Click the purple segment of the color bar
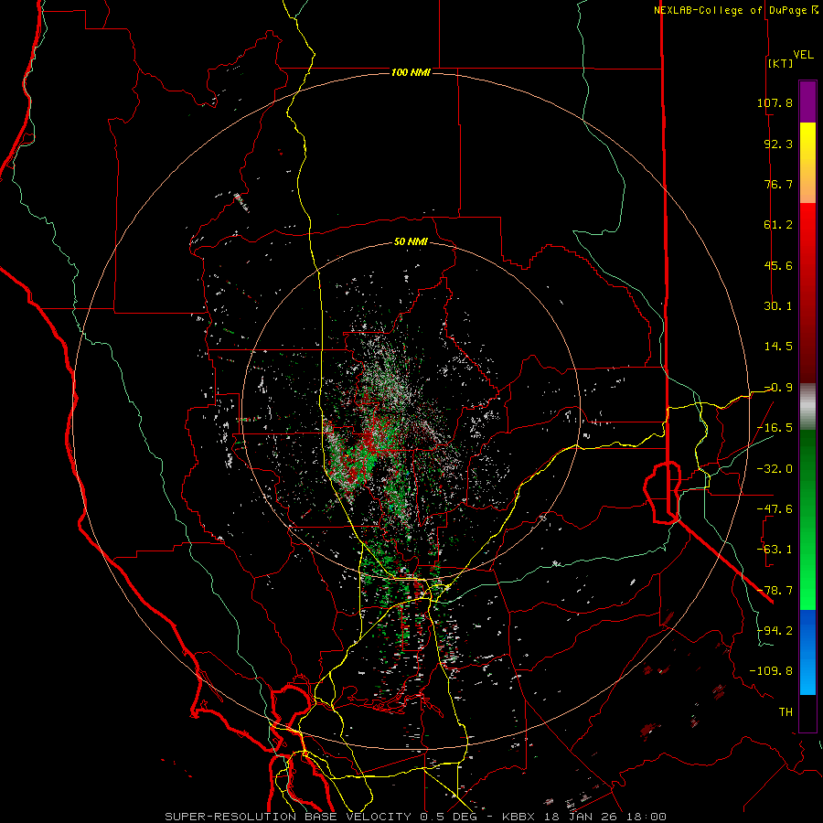Screen dimensions: 823x823 tap(807, 102)
